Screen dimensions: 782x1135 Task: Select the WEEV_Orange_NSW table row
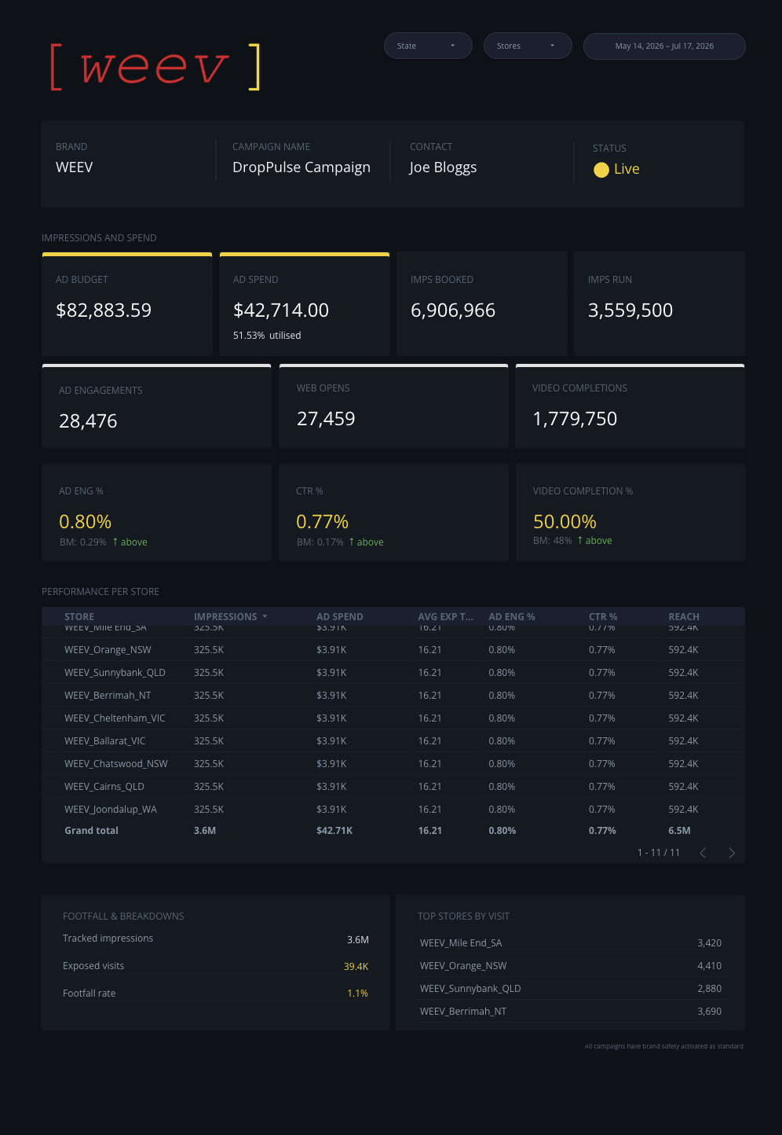393,650
